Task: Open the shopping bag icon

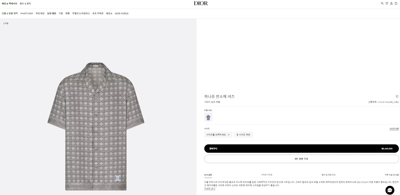Action: pyautogui.click(x=396, y=3)
